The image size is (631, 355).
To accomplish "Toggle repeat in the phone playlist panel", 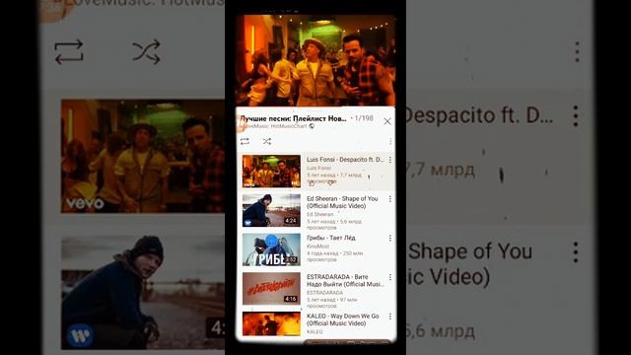I will point(245,141).
